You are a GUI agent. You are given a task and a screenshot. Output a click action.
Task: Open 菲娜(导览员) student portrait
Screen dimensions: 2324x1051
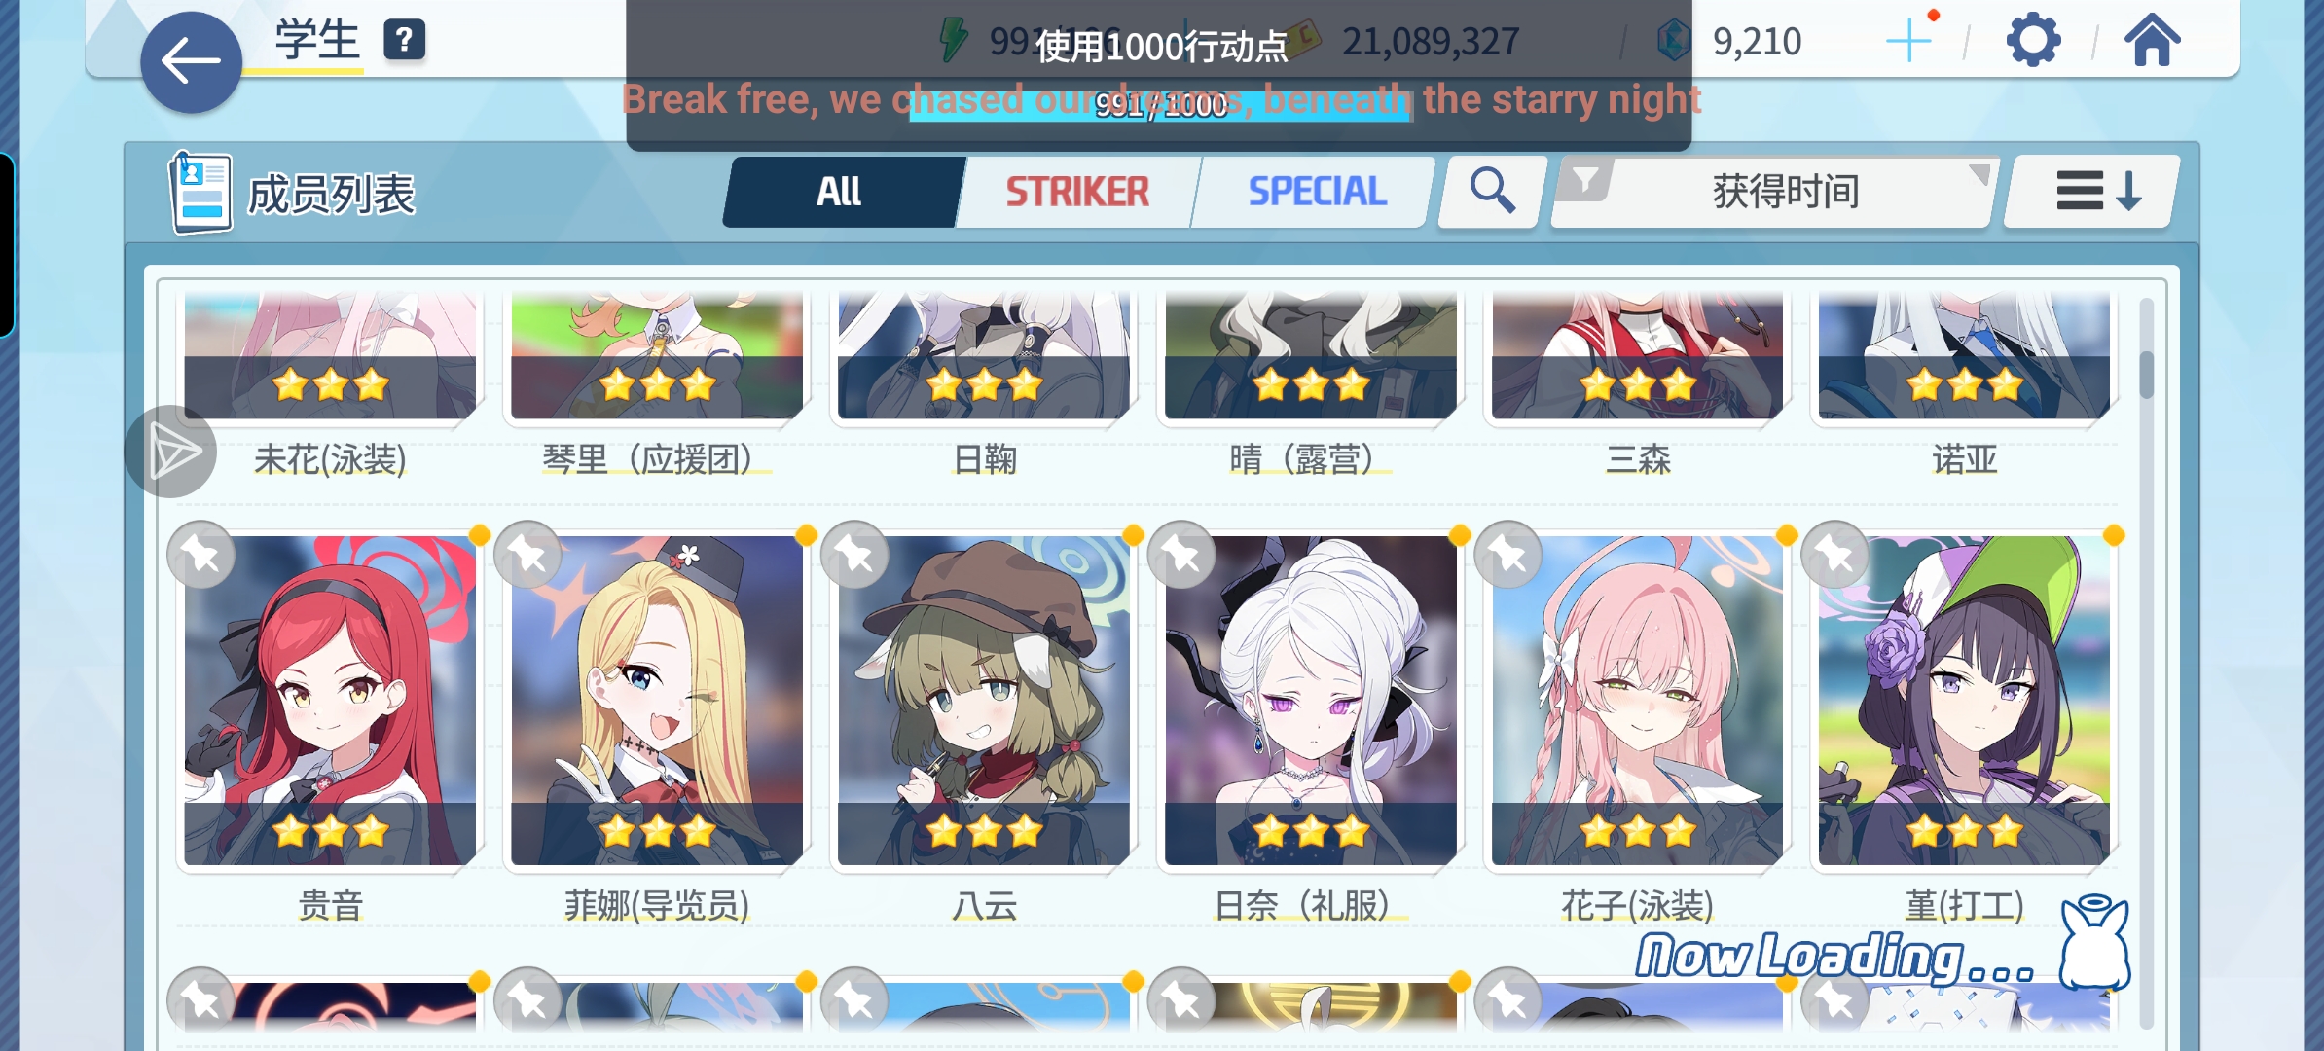coord(657,700)
